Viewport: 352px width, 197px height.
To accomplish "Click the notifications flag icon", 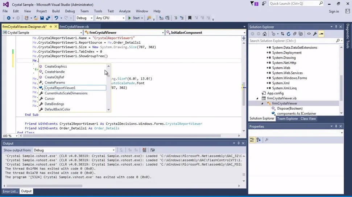I will [x=253, y=4].
